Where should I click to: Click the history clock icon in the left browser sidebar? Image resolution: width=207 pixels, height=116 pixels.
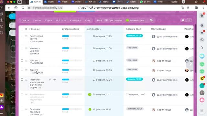point(2,26)
